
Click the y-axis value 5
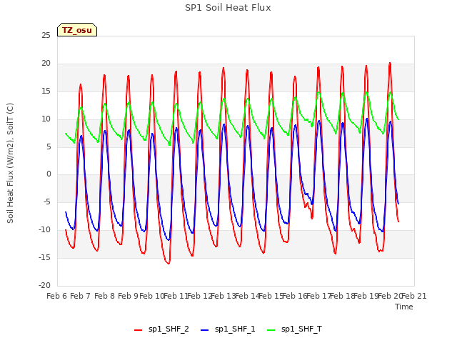[x=49, y=146]
